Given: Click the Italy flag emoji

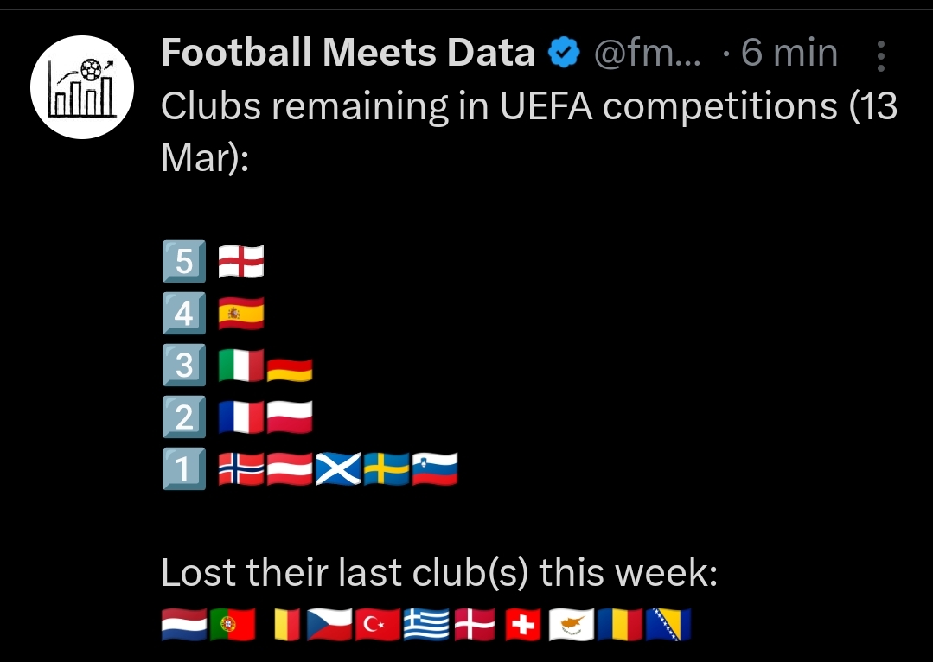Looking at the screenshot, I should click(x=240, y=366).
